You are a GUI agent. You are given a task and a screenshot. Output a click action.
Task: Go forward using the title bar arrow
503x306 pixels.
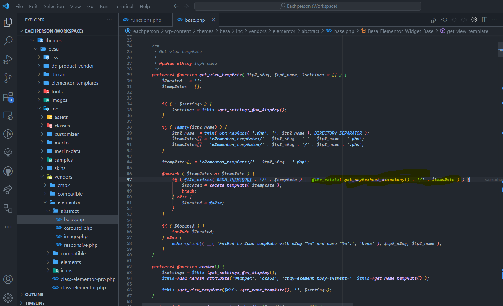186,6
